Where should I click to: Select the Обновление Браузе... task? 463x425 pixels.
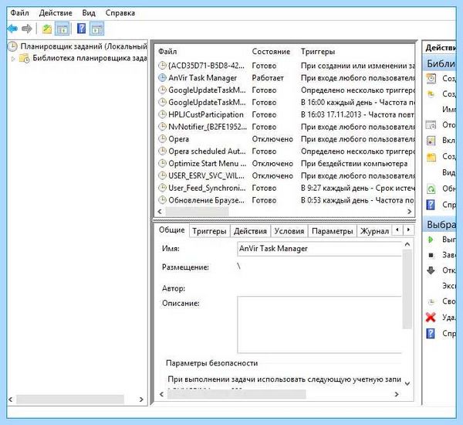tap(286, 200)
